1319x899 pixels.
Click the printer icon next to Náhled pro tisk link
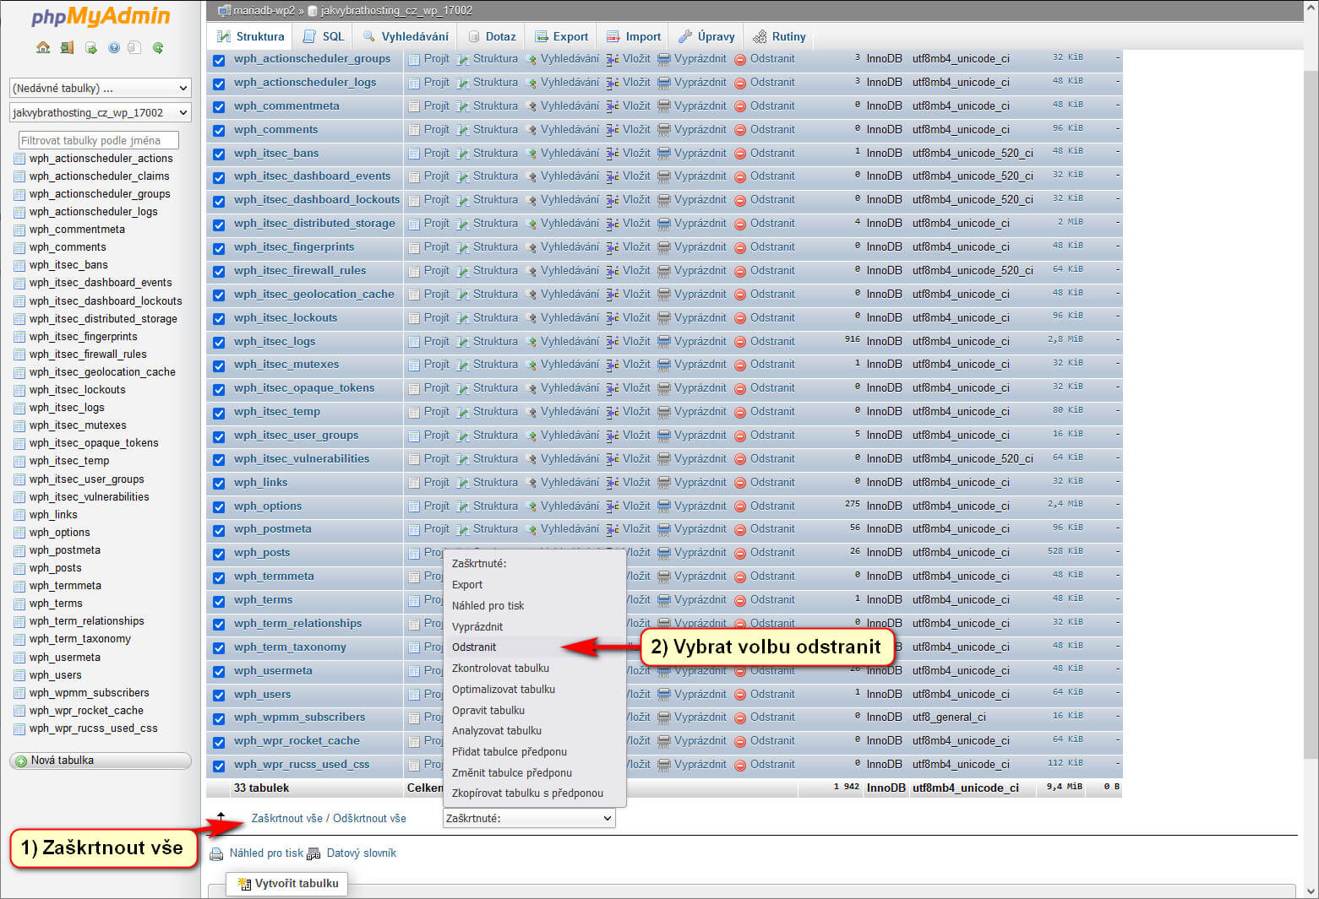[216, 853]
